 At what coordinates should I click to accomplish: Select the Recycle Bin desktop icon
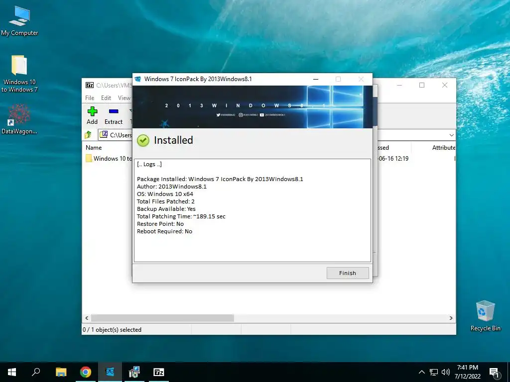[x=485, y=316]
